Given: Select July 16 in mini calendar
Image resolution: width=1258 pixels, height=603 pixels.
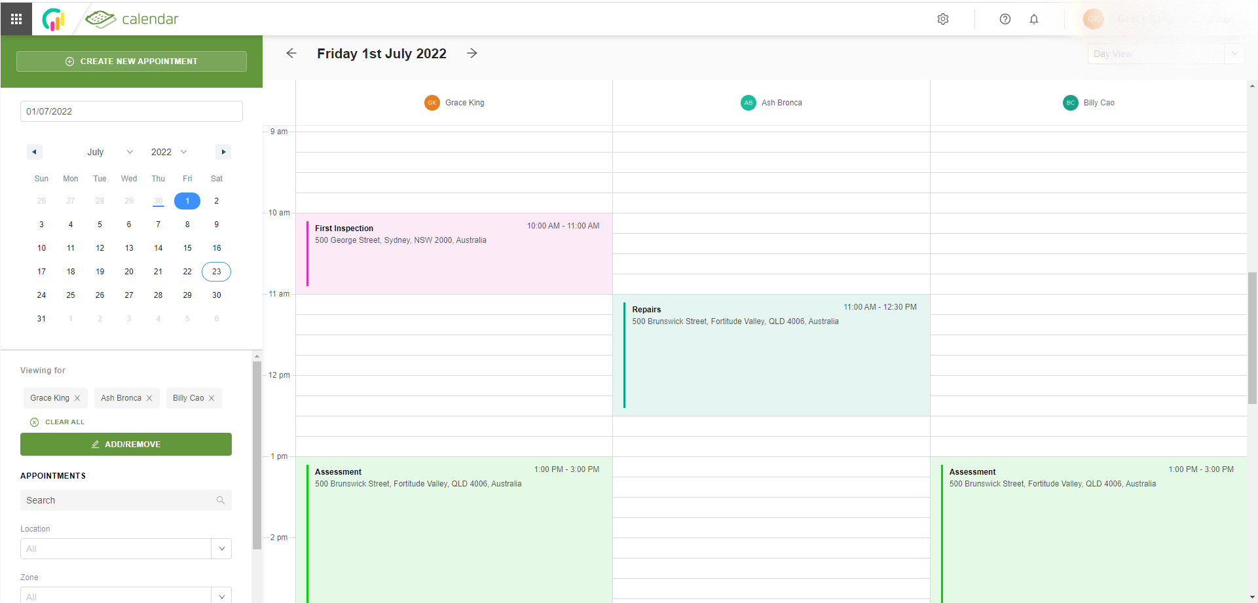Looking at the screenshot, I should (217, 248).
